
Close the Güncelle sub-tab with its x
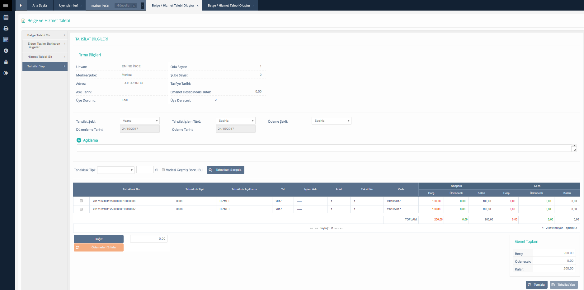pyautogui.click(x=134, y=6)
